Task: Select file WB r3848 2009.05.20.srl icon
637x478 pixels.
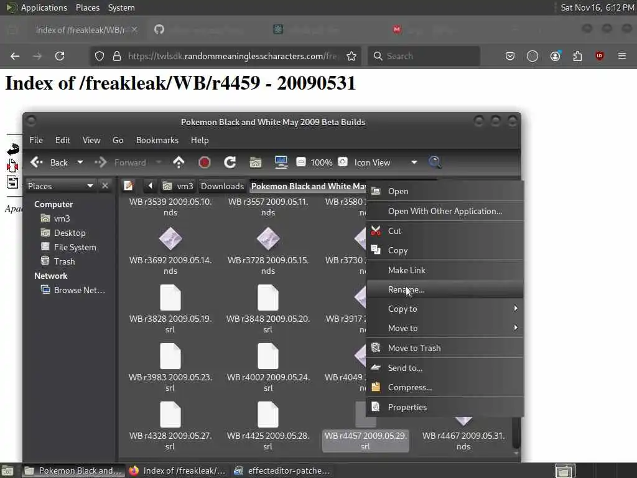Action: (x=267, y=298)
